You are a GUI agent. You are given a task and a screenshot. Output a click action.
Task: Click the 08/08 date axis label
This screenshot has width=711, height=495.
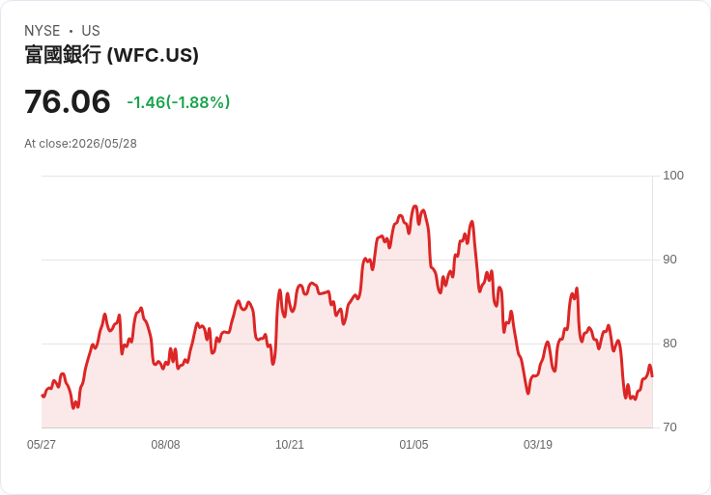(165, 444)
